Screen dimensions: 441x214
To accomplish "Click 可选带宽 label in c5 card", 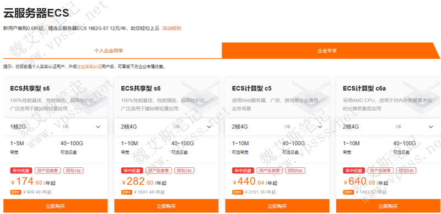I will coord(240,152).
